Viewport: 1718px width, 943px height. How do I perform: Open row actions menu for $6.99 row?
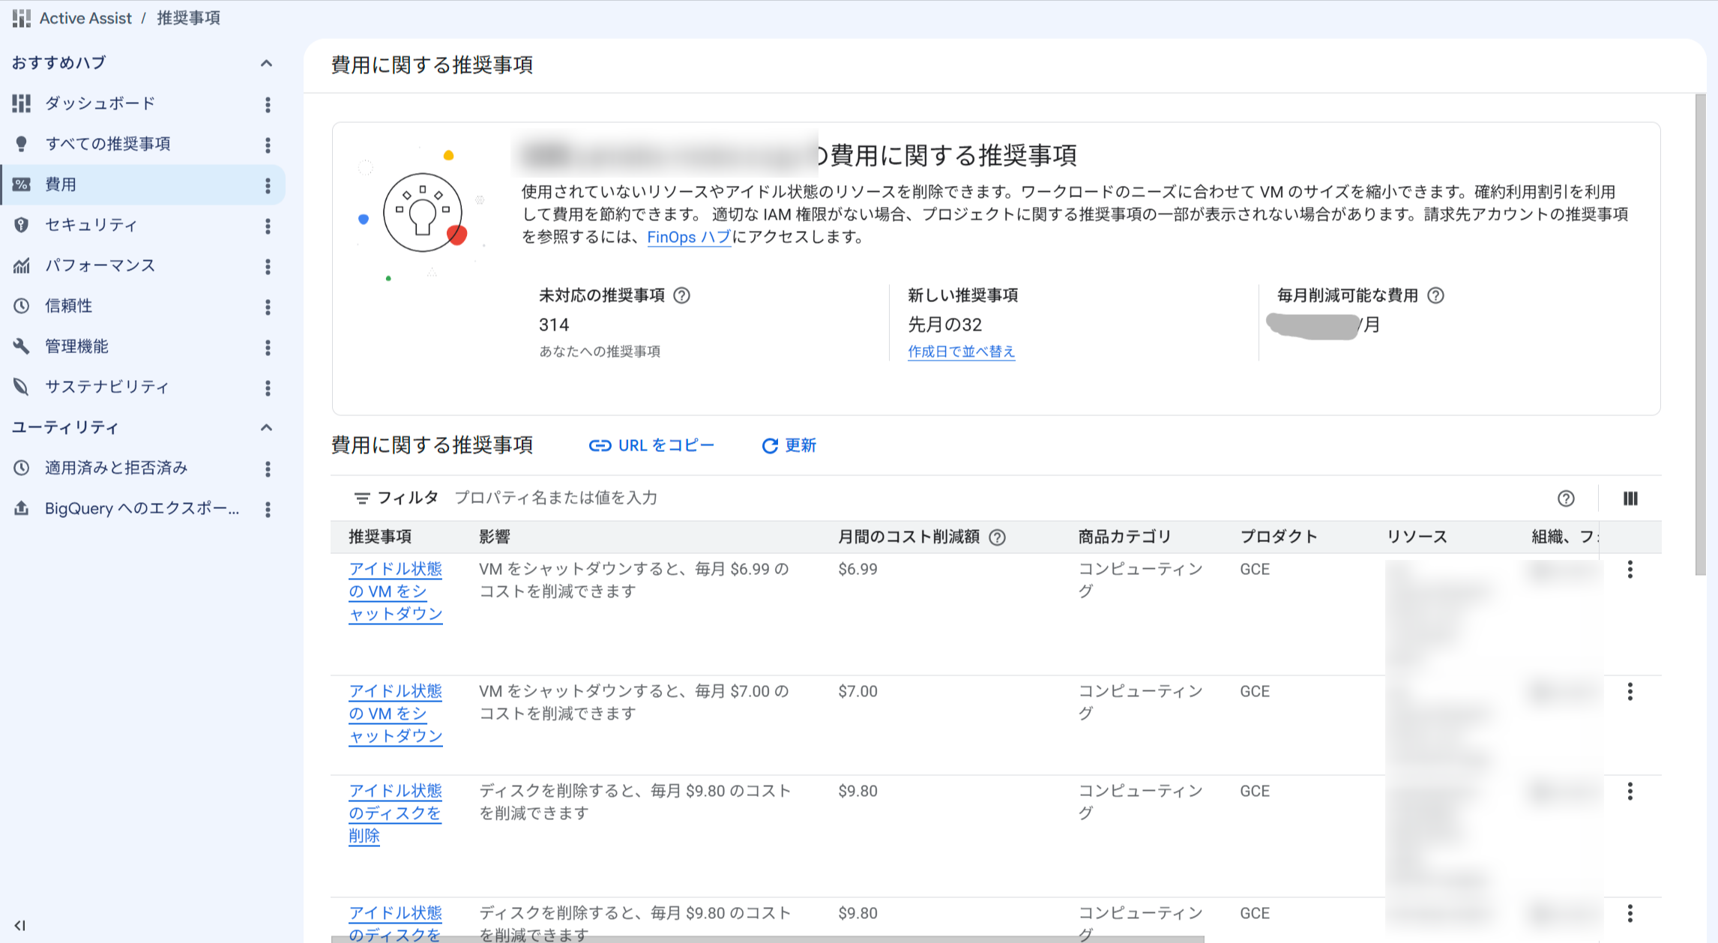(1630, 570)
